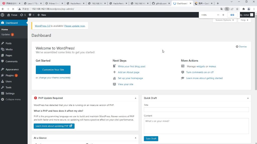257x144 pixels.
Task: Open comments bubble in admin bar
Action: pos(31,15)
